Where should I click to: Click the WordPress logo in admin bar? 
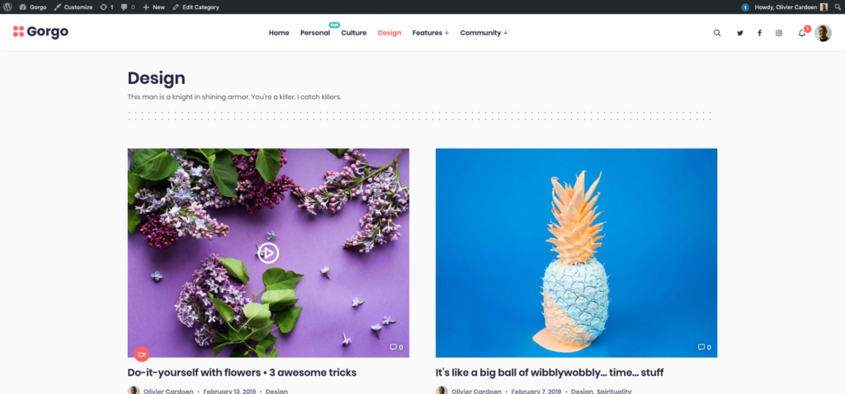[7, 7]
